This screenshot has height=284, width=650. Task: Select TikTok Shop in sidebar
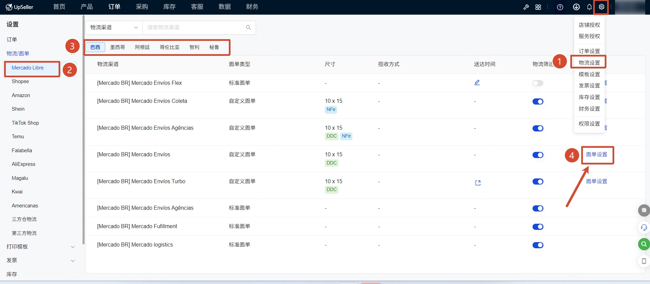click(26, 123)
